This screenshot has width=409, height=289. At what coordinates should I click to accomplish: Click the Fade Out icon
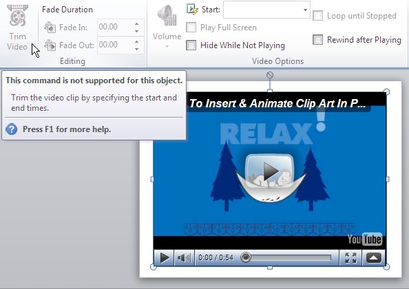tap(50, 45)
